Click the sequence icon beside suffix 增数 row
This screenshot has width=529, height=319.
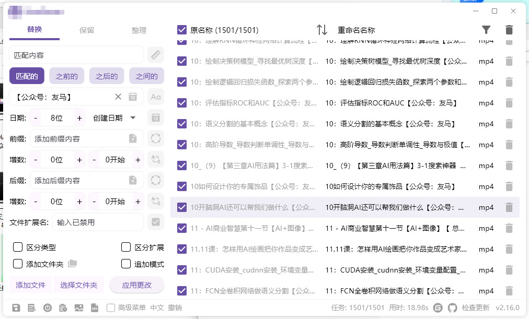pos(156,201)
